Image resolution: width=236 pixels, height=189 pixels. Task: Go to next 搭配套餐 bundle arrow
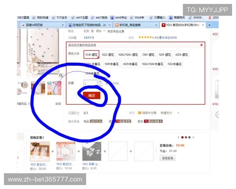[x=193, y=137]
